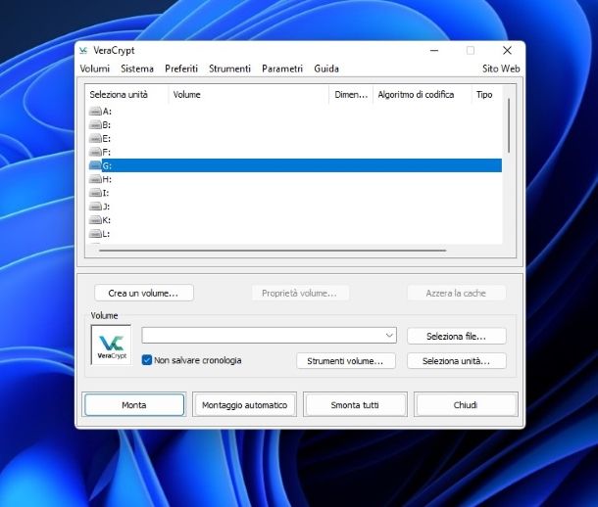Click the Dimen... column header
Screen dimensions: 598x507
pyautogui.click(x=351, y=94)
